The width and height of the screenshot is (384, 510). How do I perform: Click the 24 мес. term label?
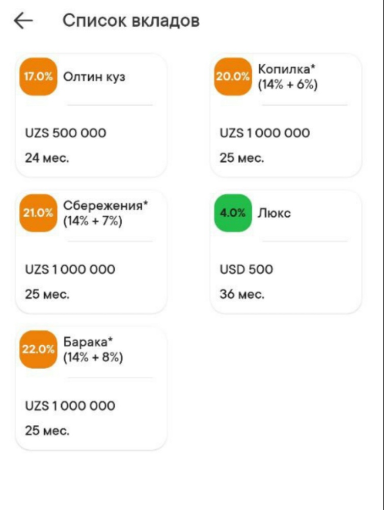[47, 158]
